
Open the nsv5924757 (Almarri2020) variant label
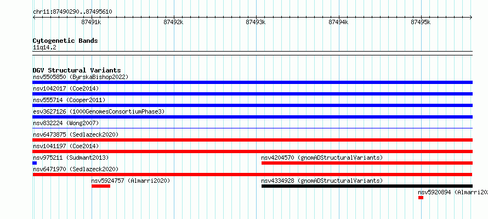click(130, 181)
